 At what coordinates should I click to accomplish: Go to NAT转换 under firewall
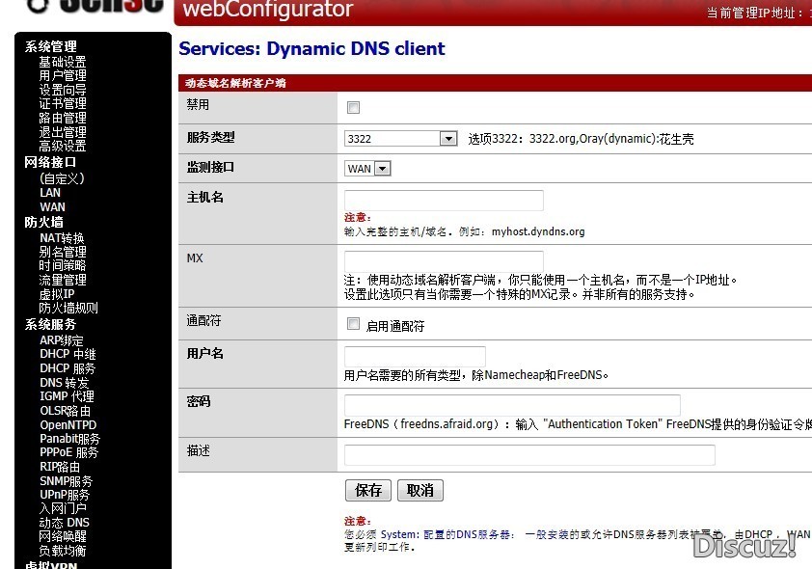click(x=62, y=238)
